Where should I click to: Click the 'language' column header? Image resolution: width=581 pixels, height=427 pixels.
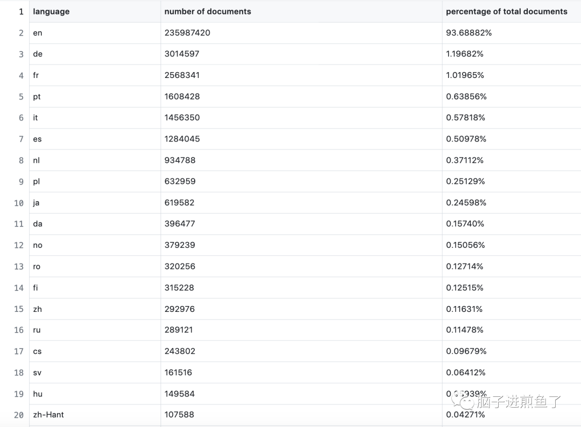point(51,11)
